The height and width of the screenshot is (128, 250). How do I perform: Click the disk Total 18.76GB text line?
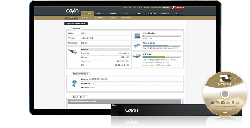tap(159, 60)
